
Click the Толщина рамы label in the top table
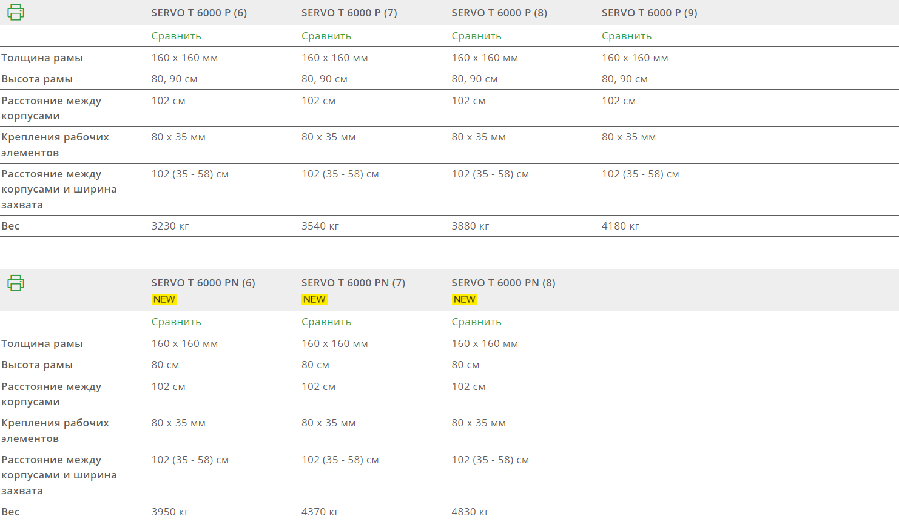42,58
